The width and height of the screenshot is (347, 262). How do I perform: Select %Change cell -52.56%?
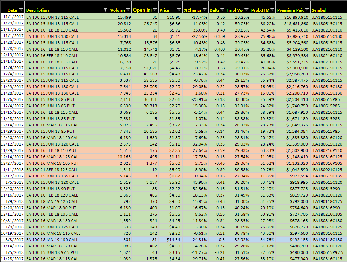pyautogui.click(x=195, y=189)
